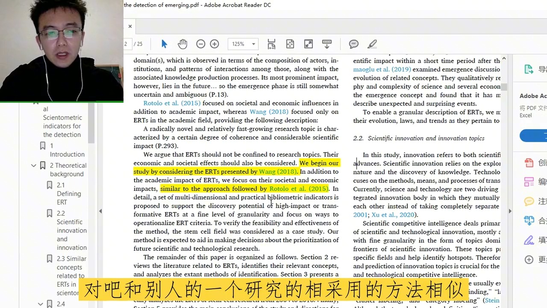
Task: Click bookmark icon beside '2.1 Defining ERT'
Action: pyautogui.click(x=50, y=185)
